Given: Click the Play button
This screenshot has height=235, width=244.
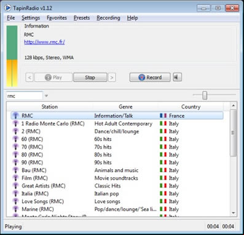Looking at the screenshot, I should click(53, 77).
